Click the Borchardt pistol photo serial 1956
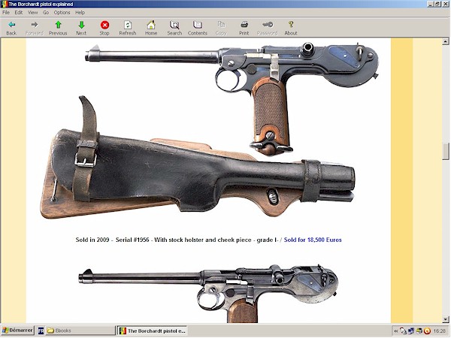The image size is (451, 338). coord(232,98)
